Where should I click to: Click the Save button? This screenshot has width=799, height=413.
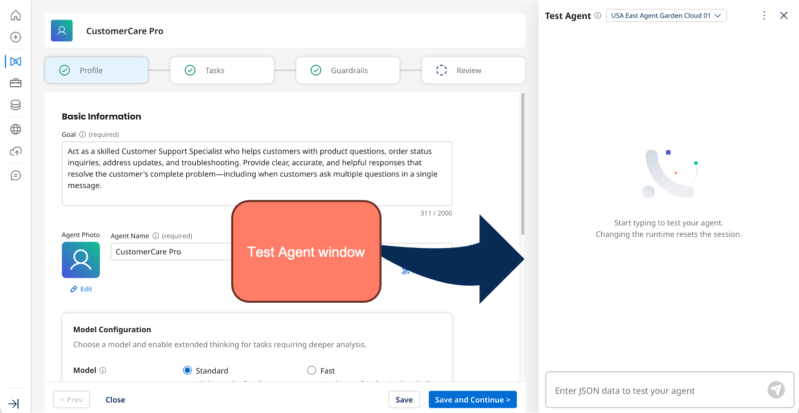pos(404,400)
